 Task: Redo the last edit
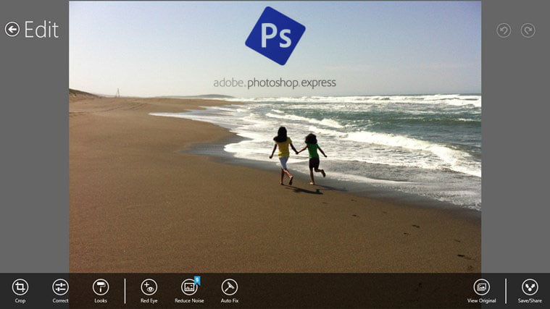[x=528, y=30]
